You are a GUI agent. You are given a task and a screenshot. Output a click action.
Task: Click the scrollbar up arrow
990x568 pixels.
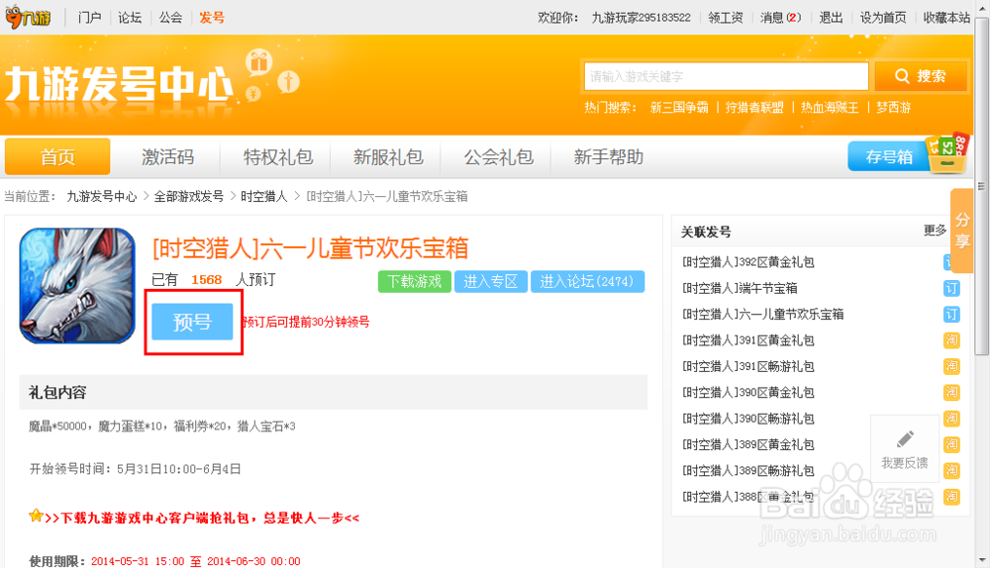pyautogui.click(x=982, y=7)
